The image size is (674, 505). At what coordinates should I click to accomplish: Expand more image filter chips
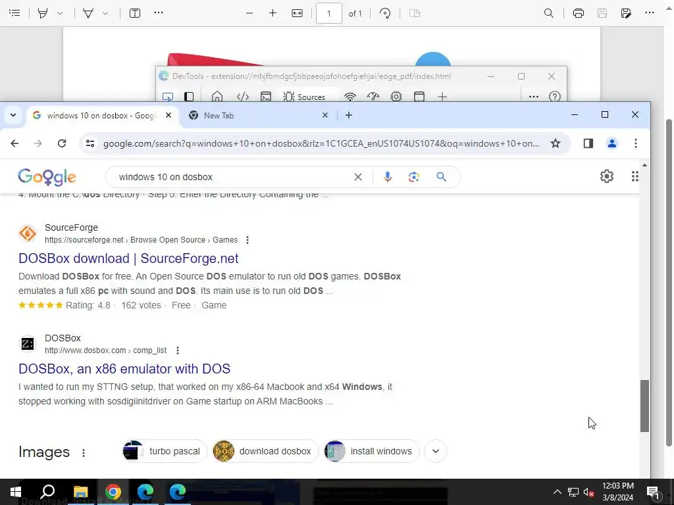point(436,451)
